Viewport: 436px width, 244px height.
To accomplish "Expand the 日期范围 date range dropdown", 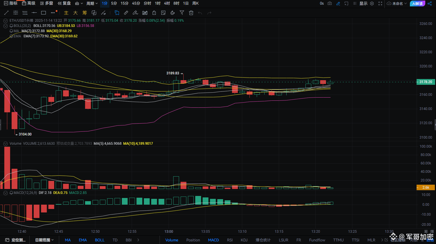I will tap(44, 240).
